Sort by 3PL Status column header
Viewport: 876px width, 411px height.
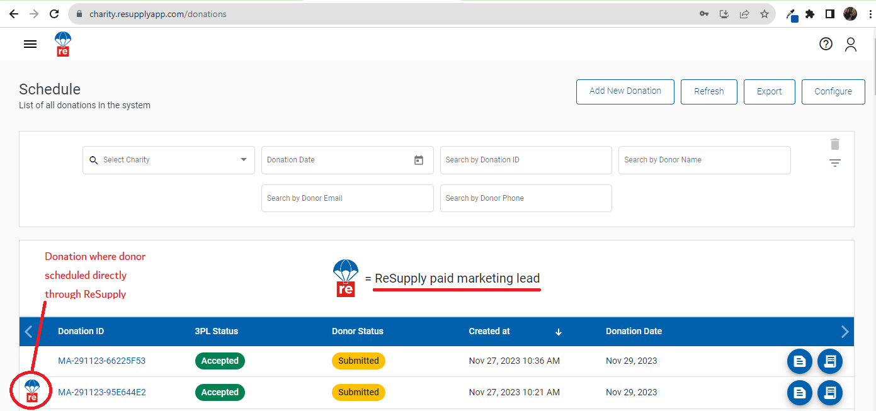point(217,331)
